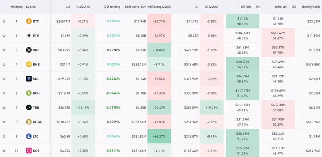Click the Bitcoin Cash coin icon
The image size is (322, 157).
(29, 93)
